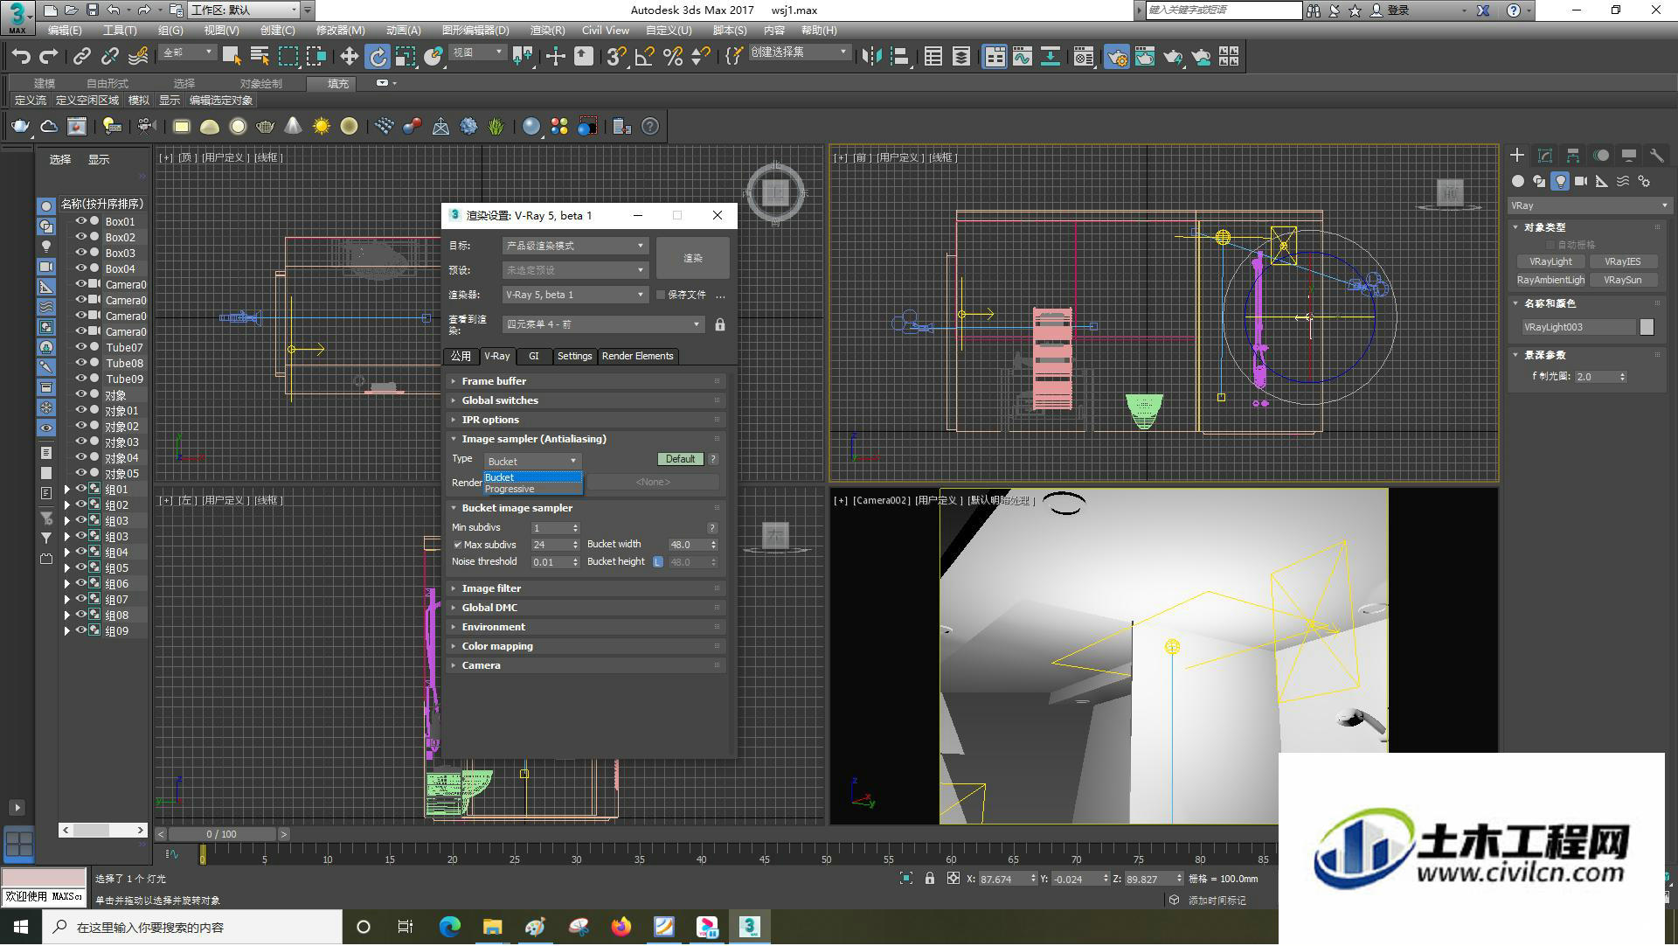Toggle Bucket height lock L button
This screenshot has width=1678, height=946.
[658, 562]
